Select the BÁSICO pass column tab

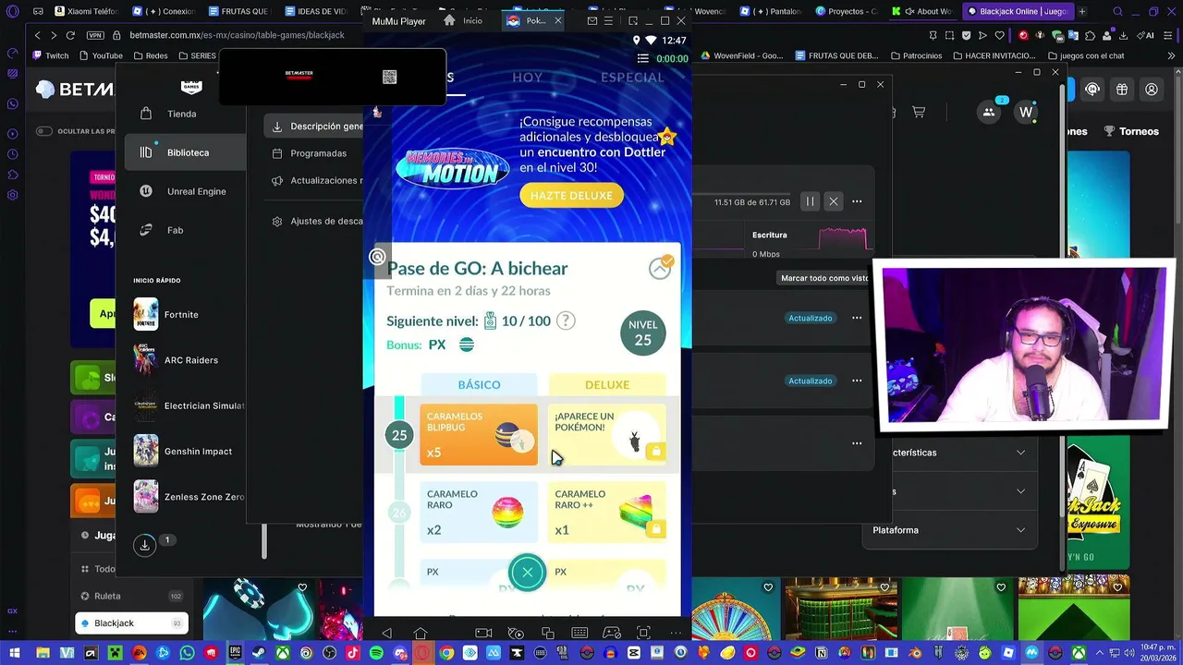479,384
